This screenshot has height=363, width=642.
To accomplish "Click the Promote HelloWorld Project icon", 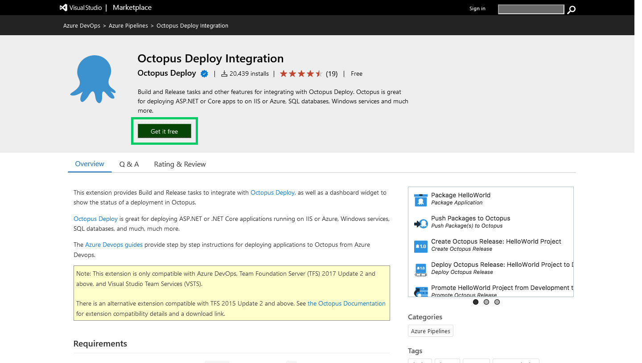I will [421, 291].
